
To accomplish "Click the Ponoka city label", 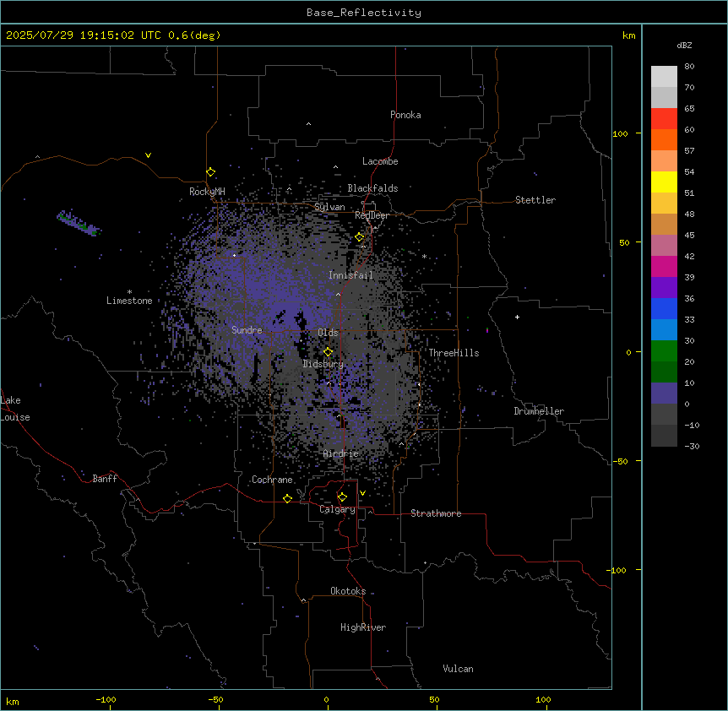I will tap(405, 115).
